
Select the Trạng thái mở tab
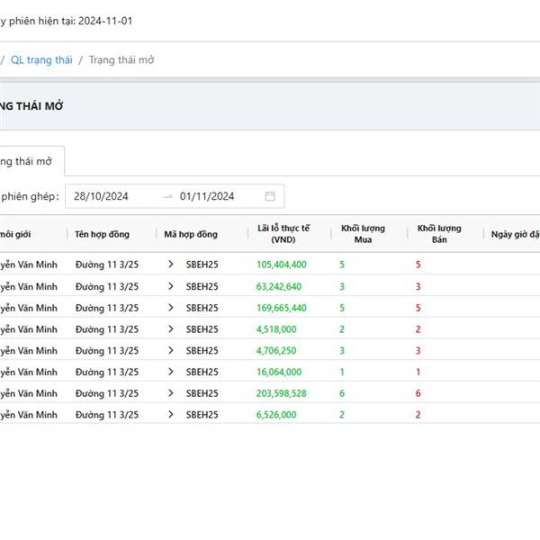pyautogui.click(x=31, y=161)
